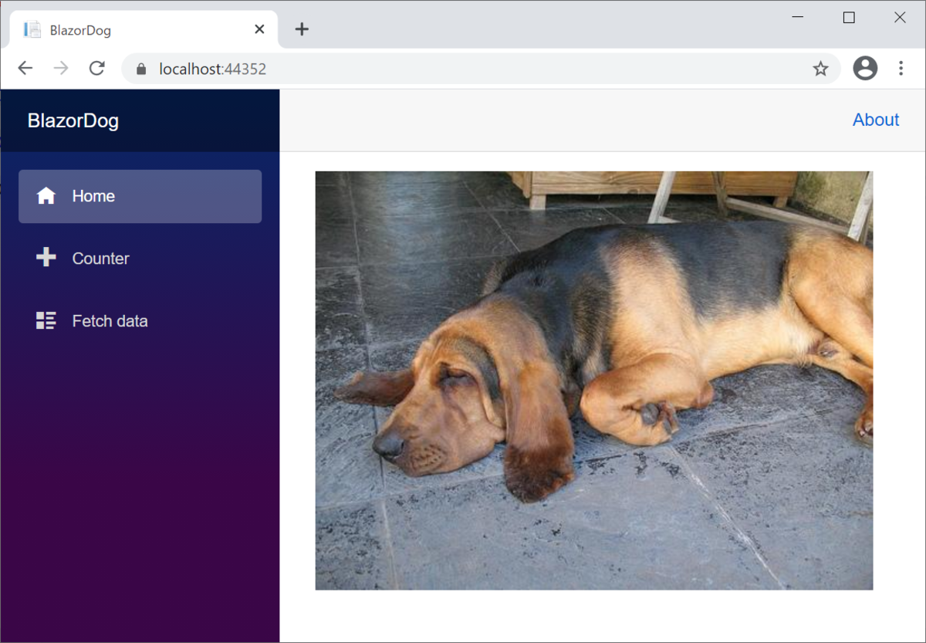Open the Chrome profile avatar
This screenshot has width=926, height=643.
pos(865,69)
